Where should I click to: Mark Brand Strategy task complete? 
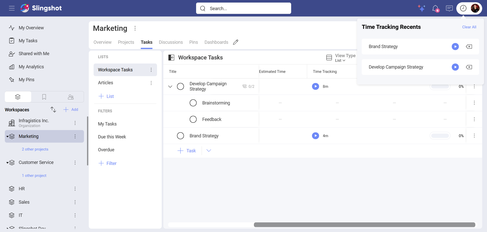(x=180, y=136)
